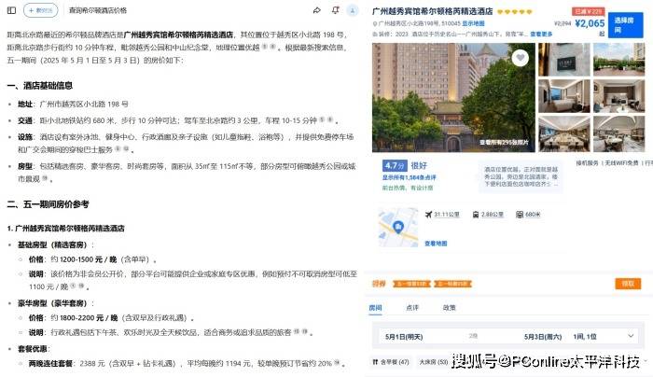Screen dimensions: 653x377
Task: Select the first orange coupon tag
Action: coord(412,284)
